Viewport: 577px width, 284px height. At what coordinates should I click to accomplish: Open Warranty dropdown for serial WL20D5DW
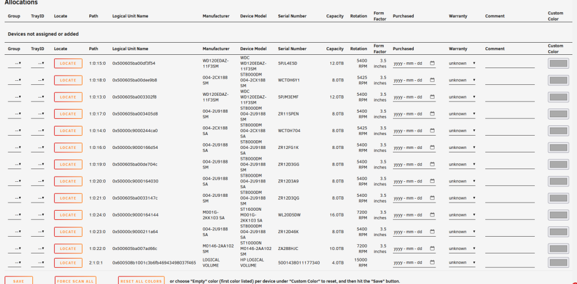coord(462,215)
